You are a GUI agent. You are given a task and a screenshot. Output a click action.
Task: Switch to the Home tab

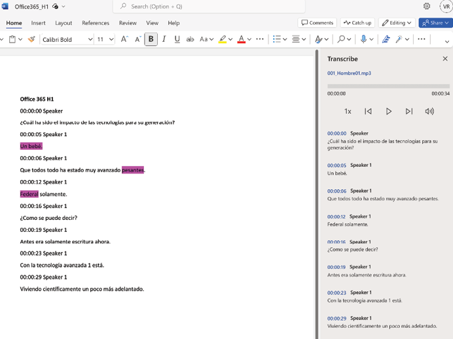14,23
